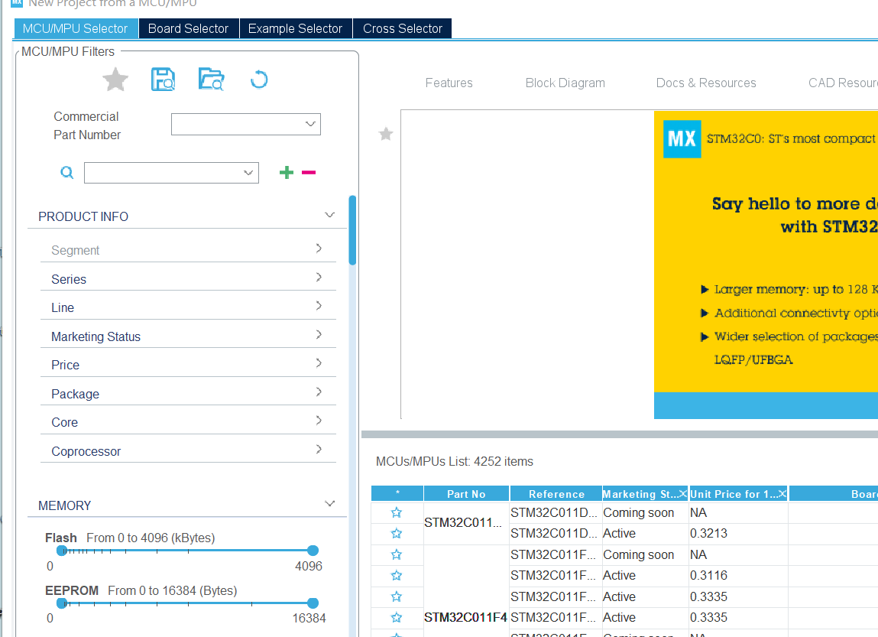This screenshot has width=878, height=637.
Task: Click the gray star beside the banner
Action: point(386,134)
